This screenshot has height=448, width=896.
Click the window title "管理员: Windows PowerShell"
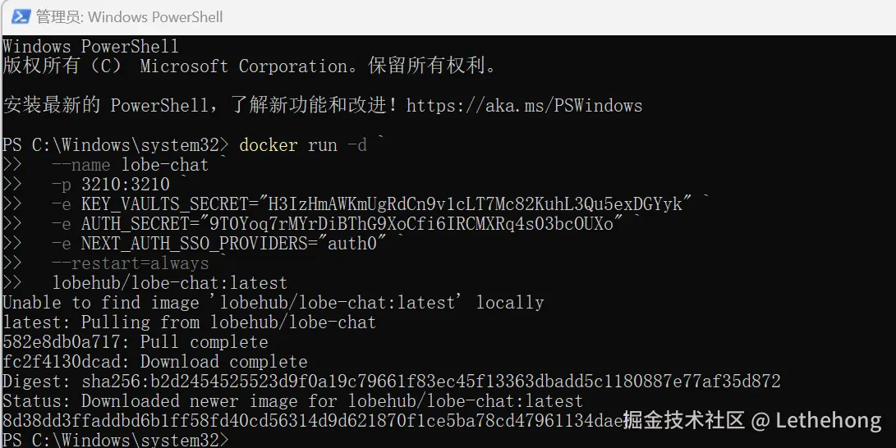pyautogui.click(x=129, y=16)
